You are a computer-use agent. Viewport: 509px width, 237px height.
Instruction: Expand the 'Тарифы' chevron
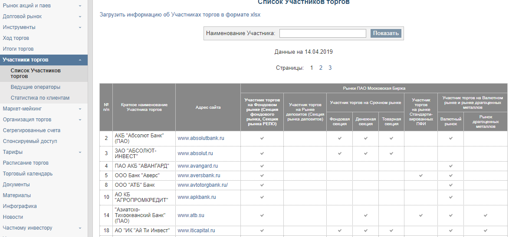(x=80, y=152)
